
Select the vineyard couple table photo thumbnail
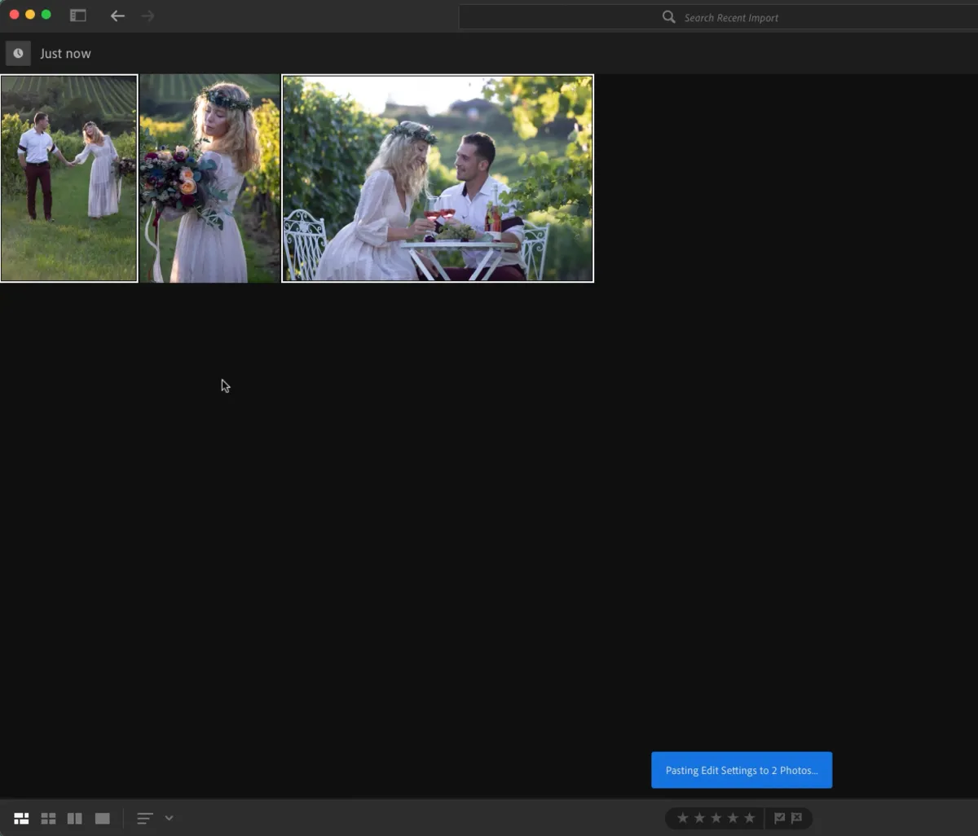(438, 178)
